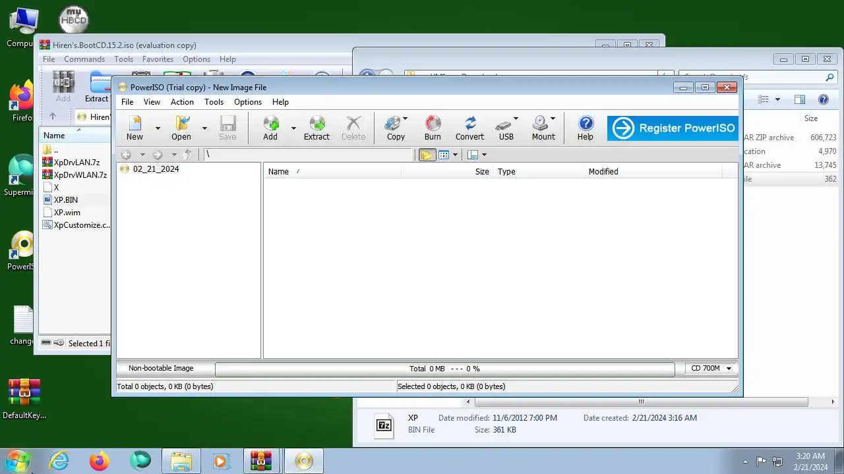Click the PowerISO taskbar icon
The image size is (844, 474).
pos(303,461)
